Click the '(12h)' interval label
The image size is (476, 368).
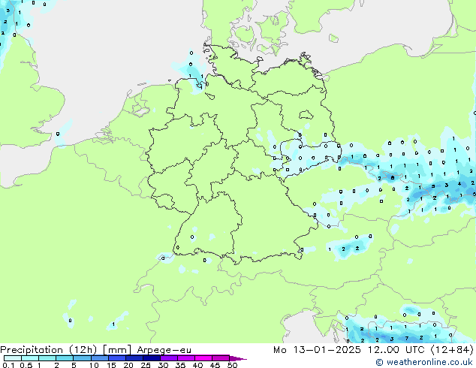click(x=83, y=350)
